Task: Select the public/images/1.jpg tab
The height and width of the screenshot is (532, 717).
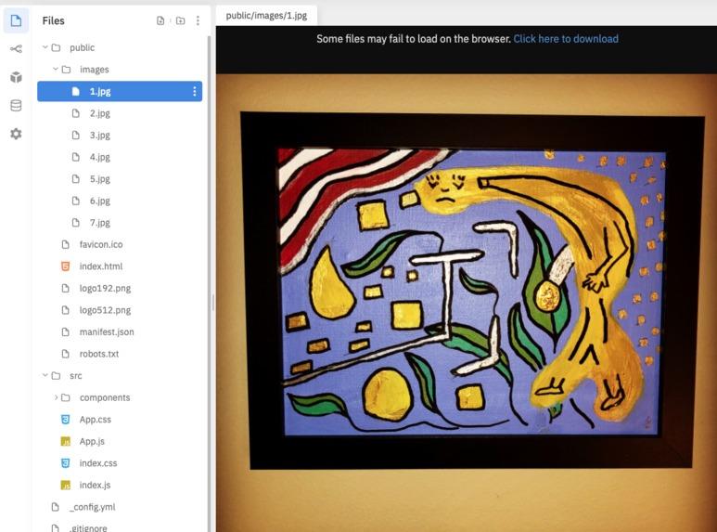Action: 266,16
